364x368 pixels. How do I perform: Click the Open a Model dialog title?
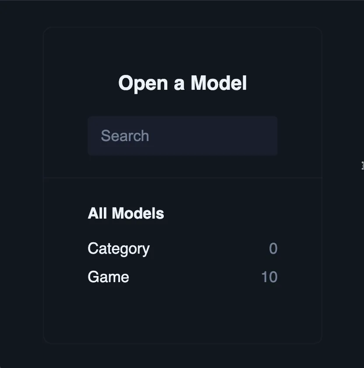(183, 83)
